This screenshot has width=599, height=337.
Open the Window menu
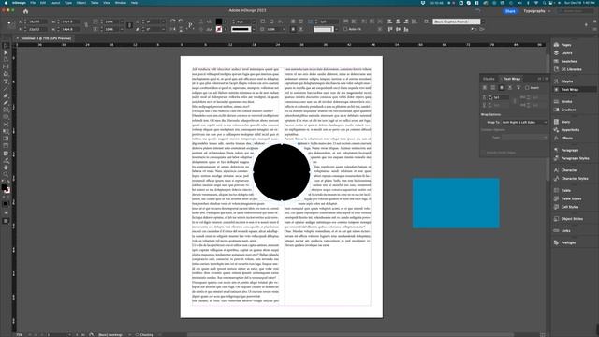121,3
